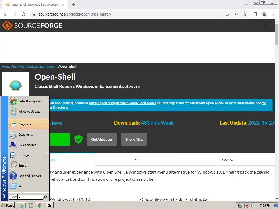Expand the Search submenu arrow
Viewport: 279px width, 209px height.
coord(46,165)
